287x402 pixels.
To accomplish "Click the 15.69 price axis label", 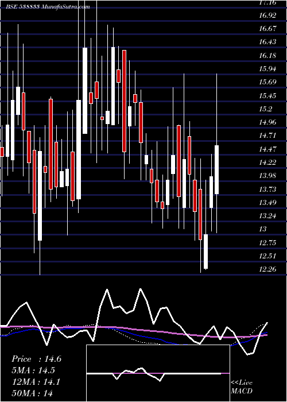I will click(267, 82).
